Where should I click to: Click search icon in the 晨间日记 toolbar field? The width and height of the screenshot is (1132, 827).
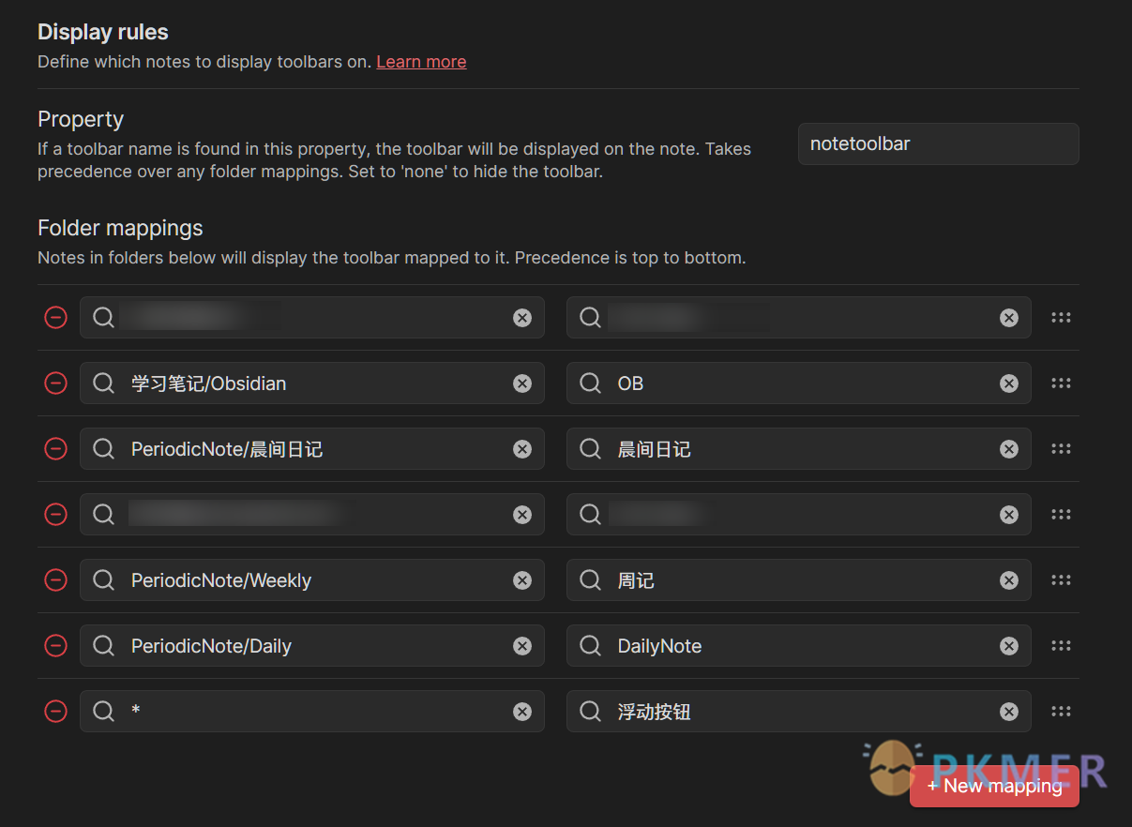point(591,449)
